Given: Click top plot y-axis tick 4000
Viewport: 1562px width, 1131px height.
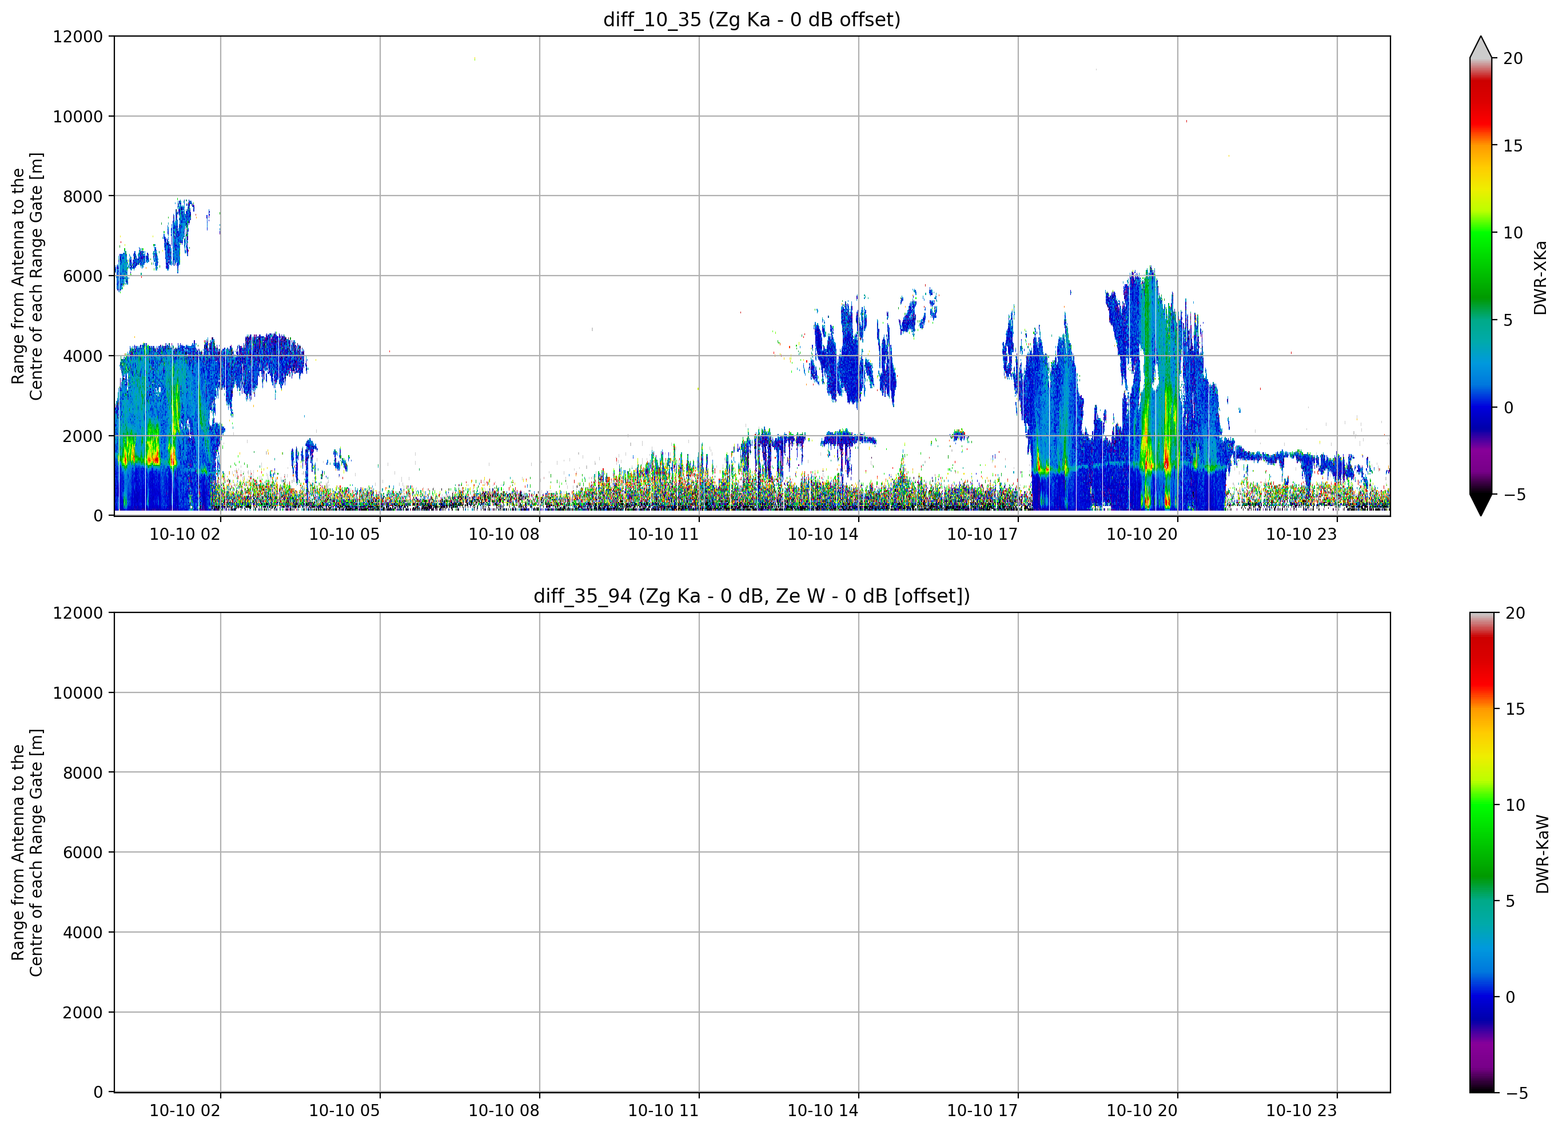Looking at the screenshot, I should [83, 356].
